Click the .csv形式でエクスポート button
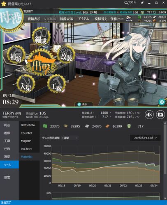Screen dimensions: 167x205 tap(145, 138)
